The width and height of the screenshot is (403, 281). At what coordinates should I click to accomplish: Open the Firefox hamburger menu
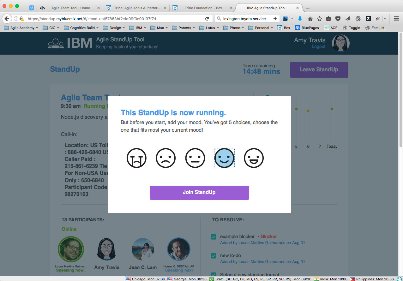tap(396, 19)
